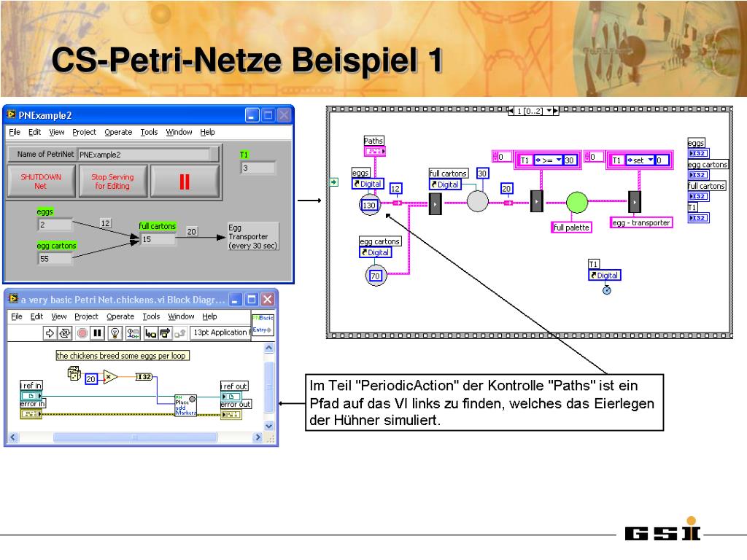
Task: Click the 130 eggs place circle
Action: (x=370, y=205)
